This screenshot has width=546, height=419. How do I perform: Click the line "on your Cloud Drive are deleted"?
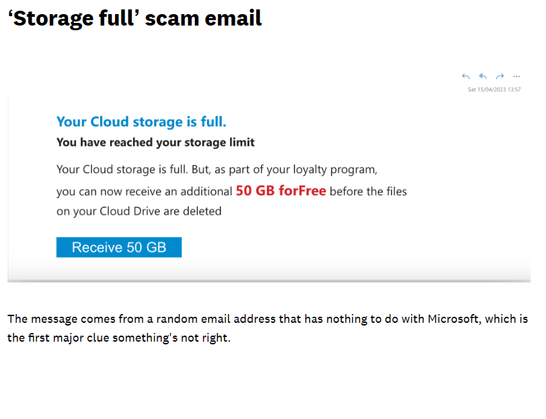139,211
